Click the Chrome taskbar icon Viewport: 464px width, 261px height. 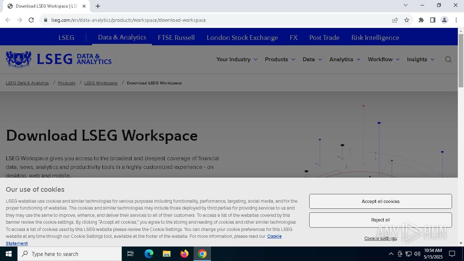point(202,254)
